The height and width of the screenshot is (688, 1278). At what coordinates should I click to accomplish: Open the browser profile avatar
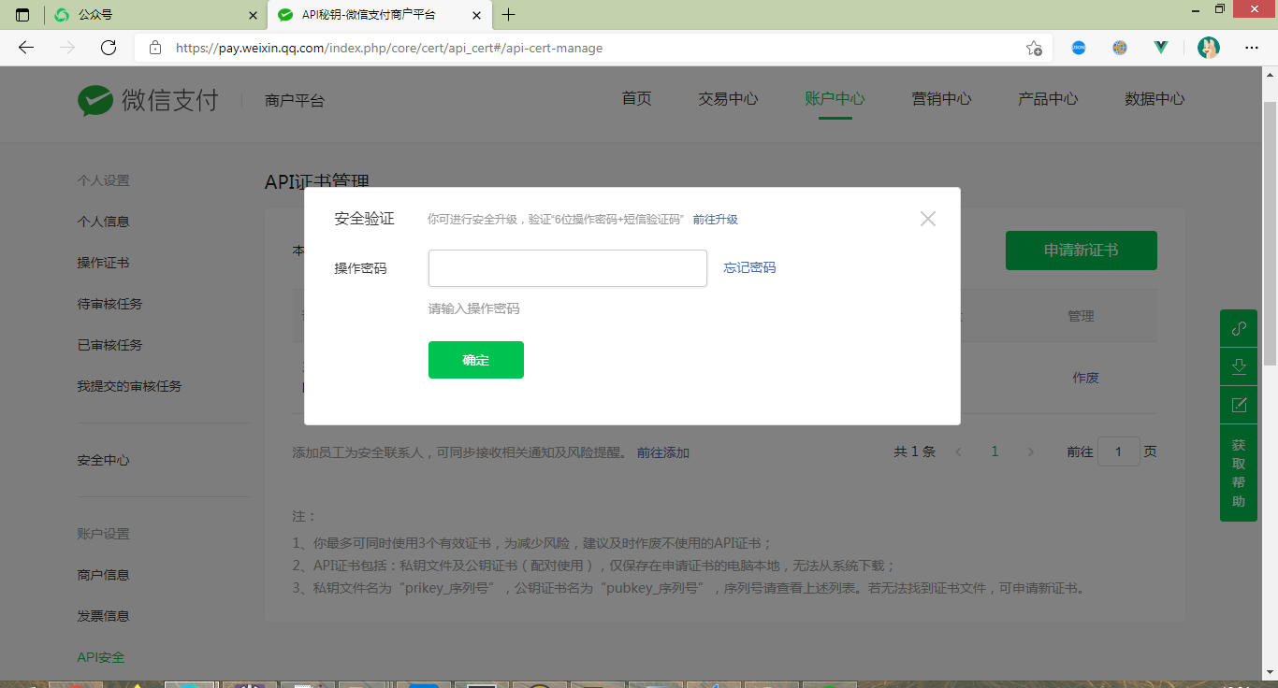click(x=1209, y=48)
